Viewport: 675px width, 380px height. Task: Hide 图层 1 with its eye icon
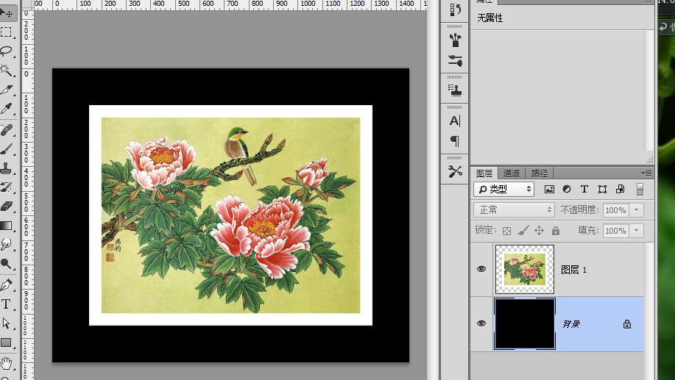(481, 269)
